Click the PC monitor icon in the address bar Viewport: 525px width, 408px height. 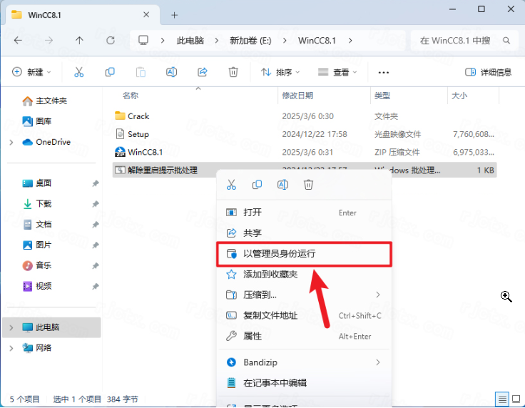coord(143,41)
